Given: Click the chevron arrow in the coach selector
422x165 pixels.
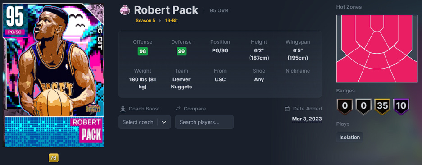Looking at the screenshot, I should coord(164,122).
